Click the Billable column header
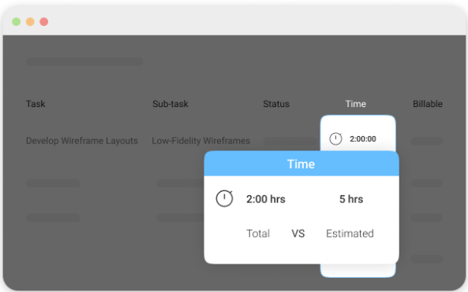The image size is (468, 292). click(x=428, y=104)
